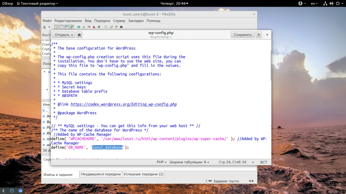The width and height of the screenshot is (346, 194).
Task: Click the Сохранить button
Action: (243, 35)
